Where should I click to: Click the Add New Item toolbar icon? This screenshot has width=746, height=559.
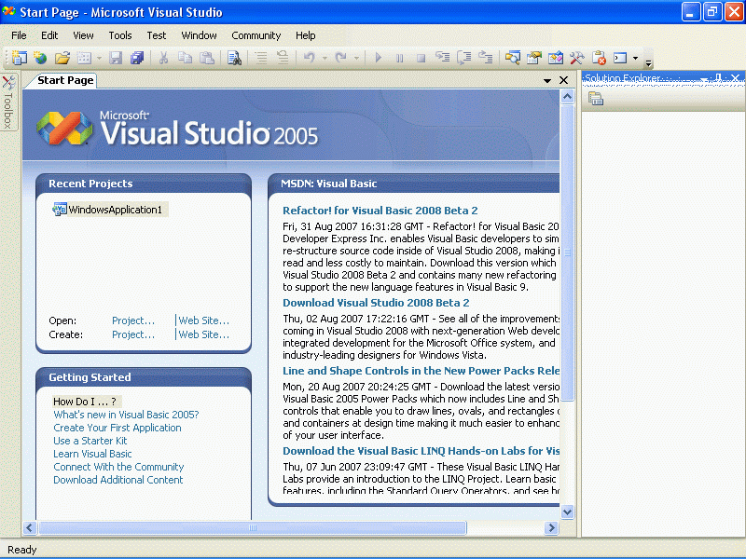coord(84,58)
